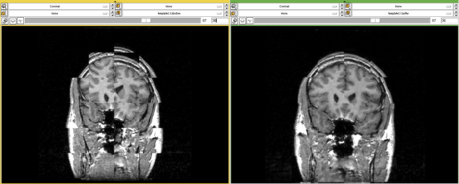Click the foreground layer icon in the green viewer

click(348, 6)
